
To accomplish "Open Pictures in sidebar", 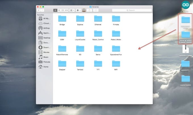I will (x=44, y=62).
